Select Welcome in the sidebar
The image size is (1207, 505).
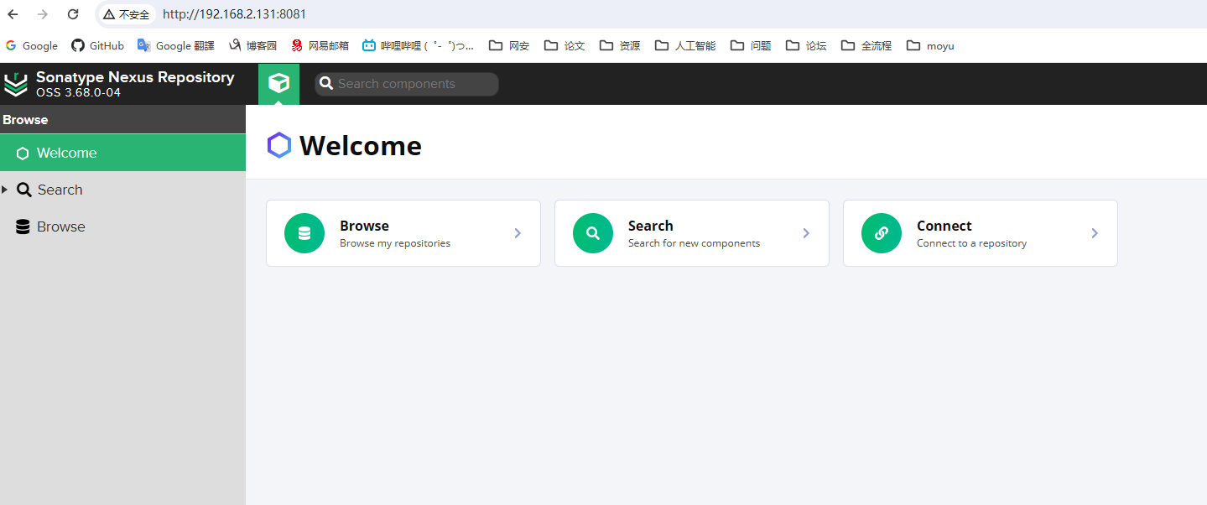coord(122,153)
